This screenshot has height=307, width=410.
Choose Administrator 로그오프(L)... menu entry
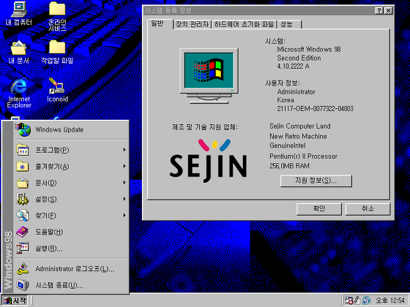point(71,269)
